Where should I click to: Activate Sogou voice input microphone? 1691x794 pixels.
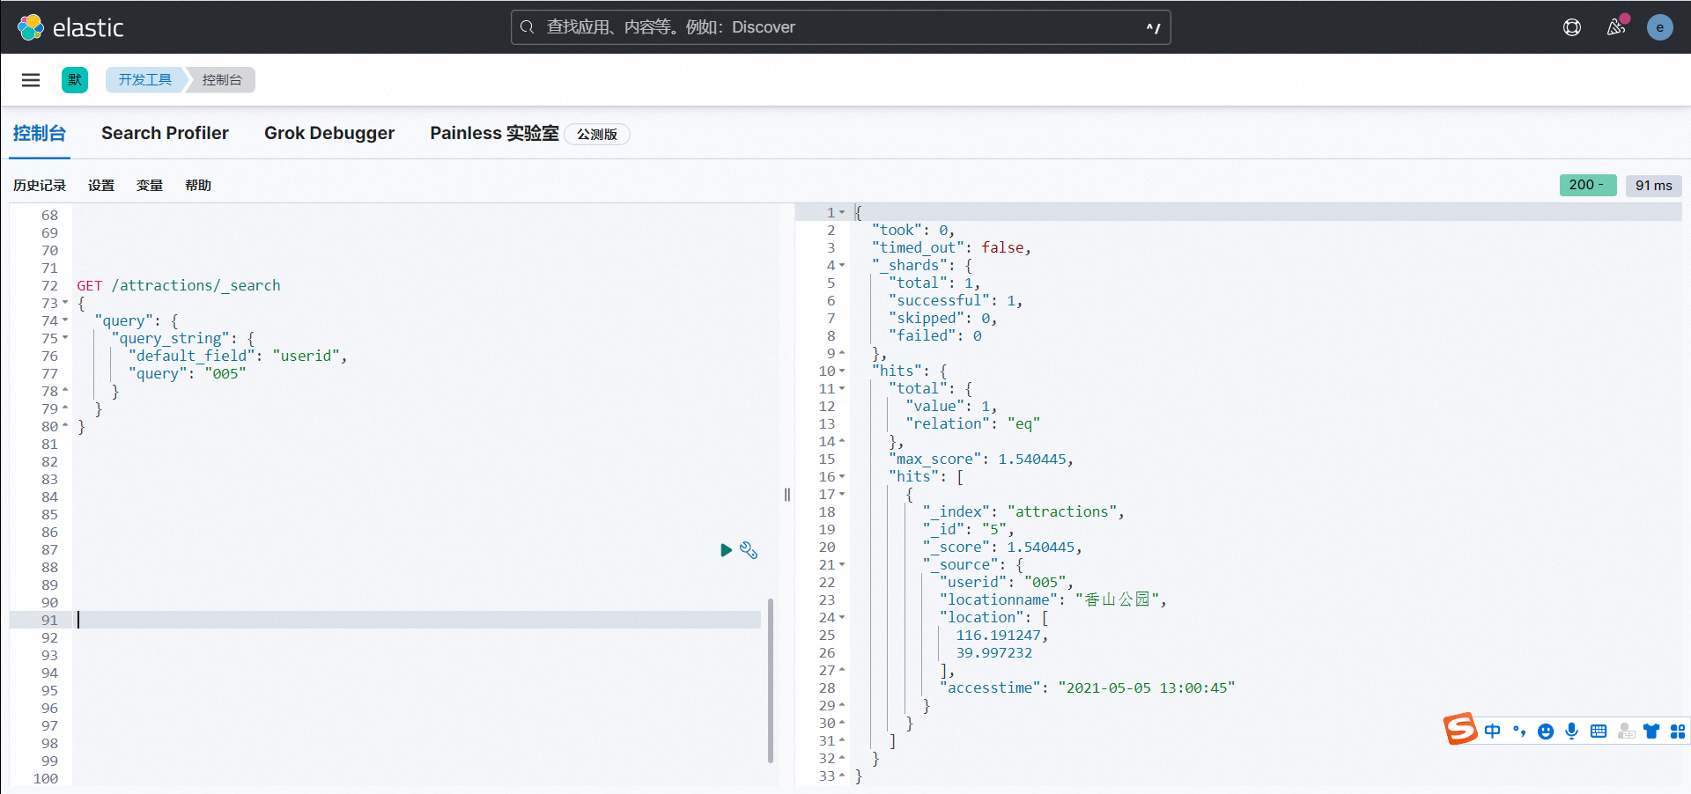click(x=1572, y=732)
